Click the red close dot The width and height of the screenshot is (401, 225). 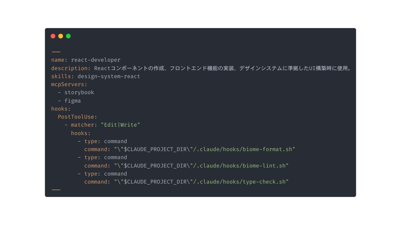53,36
